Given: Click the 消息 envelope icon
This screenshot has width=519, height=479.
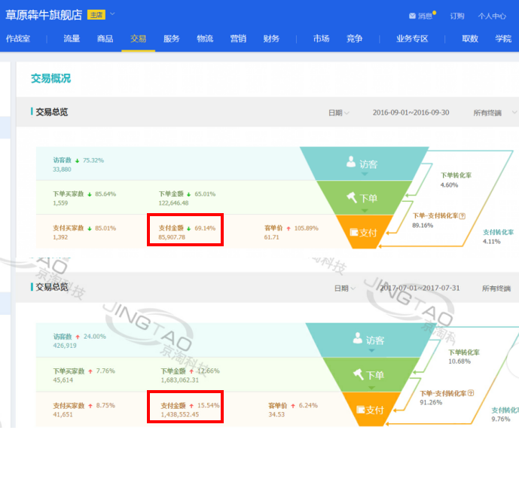Looking at the screenshot, I should 412,16.
